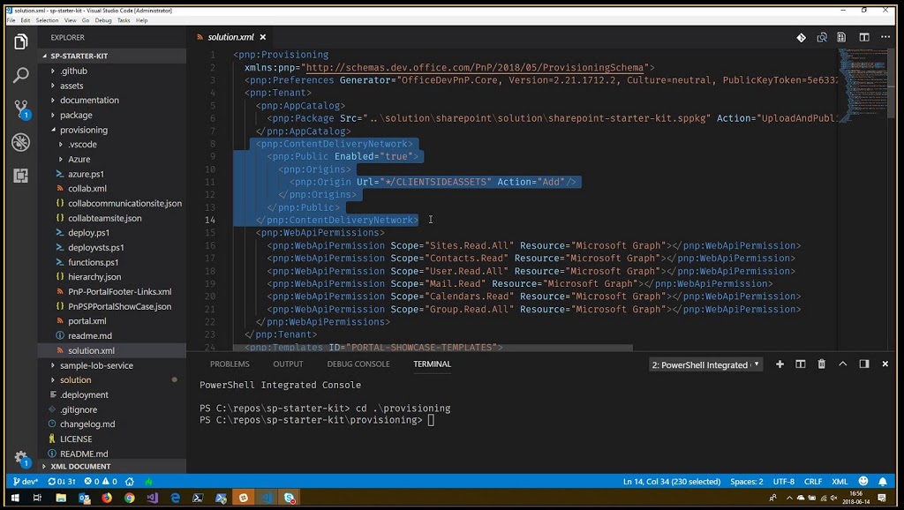Screen dimensions: 904x510
Task: Expand the .vscode folder
Action: (82, 145)
